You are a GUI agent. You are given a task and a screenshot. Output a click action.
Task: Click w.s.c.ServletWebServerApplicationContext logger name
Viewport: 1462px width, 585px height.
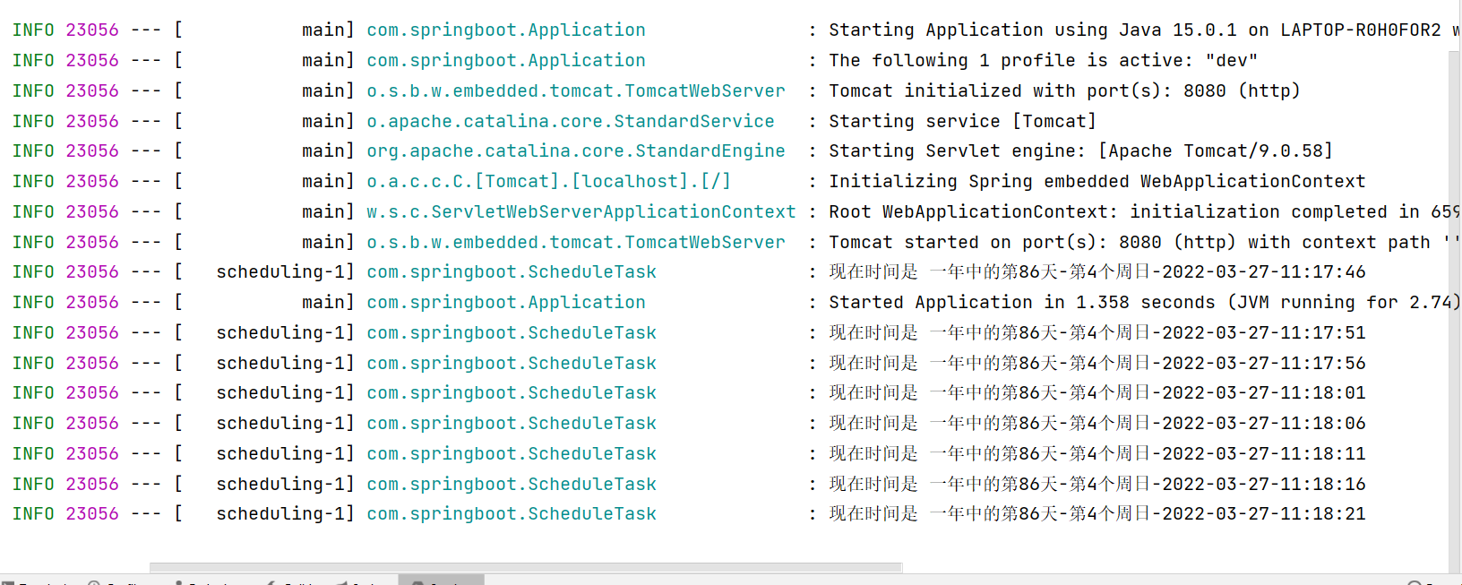click(x=580, y=211)
